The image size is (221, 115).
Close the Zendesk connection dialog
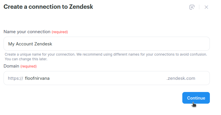[x=206, y=7]
